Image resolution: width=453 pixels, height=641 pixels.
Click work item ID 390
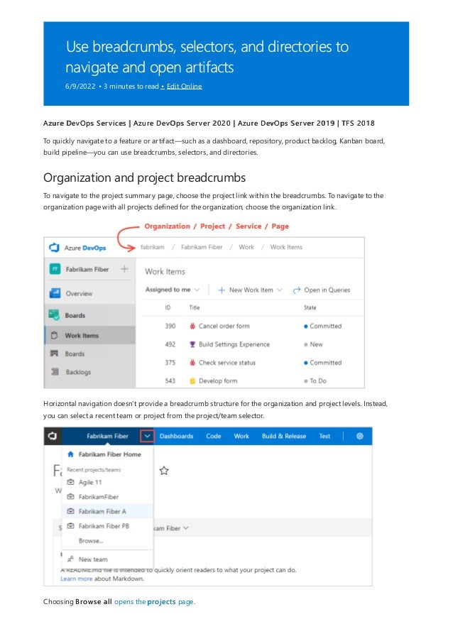[x=170, y=326]
